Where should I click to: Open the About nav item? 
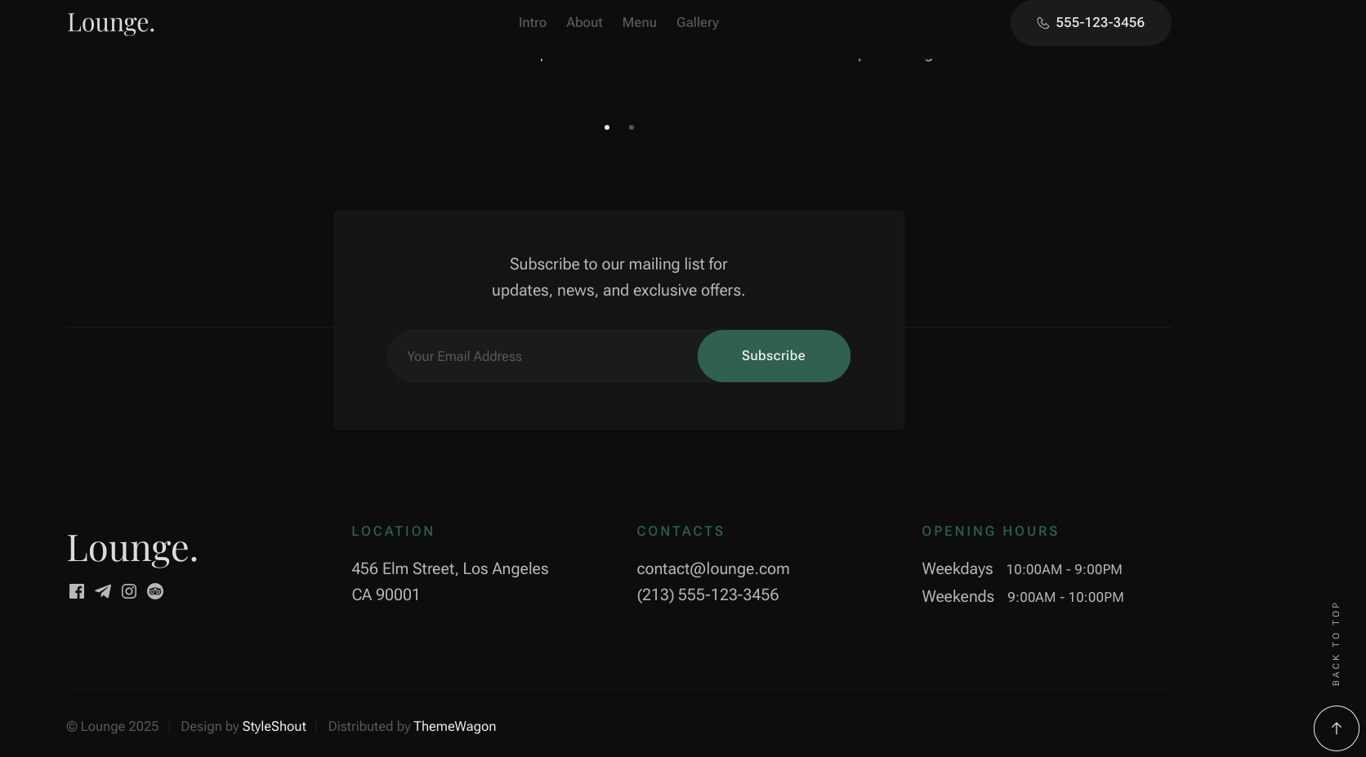[584, 23]
